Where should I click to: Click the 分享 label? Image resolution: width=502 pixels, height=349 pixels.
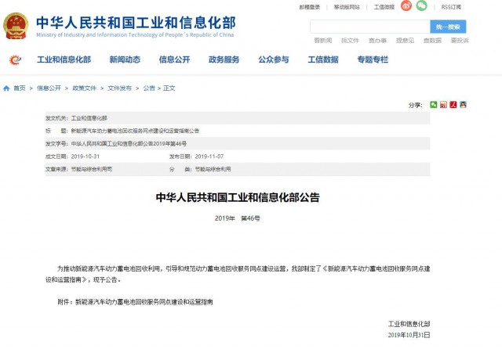pyautogui.click(x=415, y=105)
